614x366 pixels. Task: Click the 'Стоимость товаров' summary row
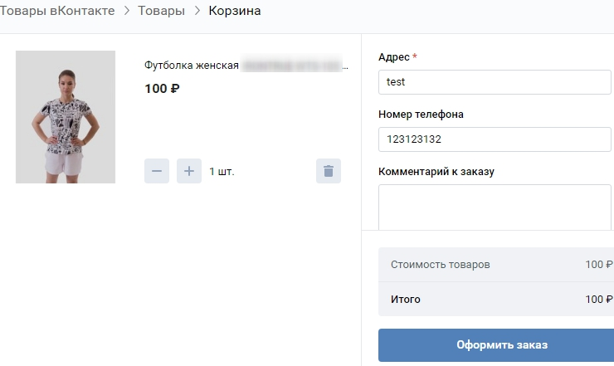point(495,265)
